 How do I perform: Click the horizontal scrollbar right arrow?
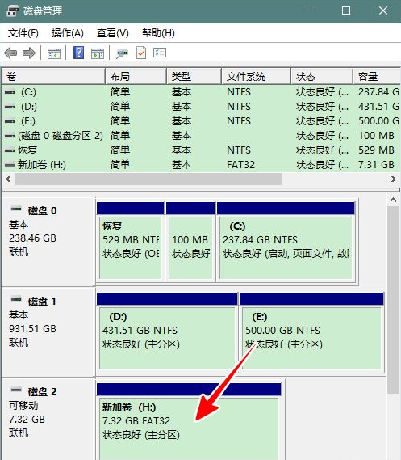(394, 179)
